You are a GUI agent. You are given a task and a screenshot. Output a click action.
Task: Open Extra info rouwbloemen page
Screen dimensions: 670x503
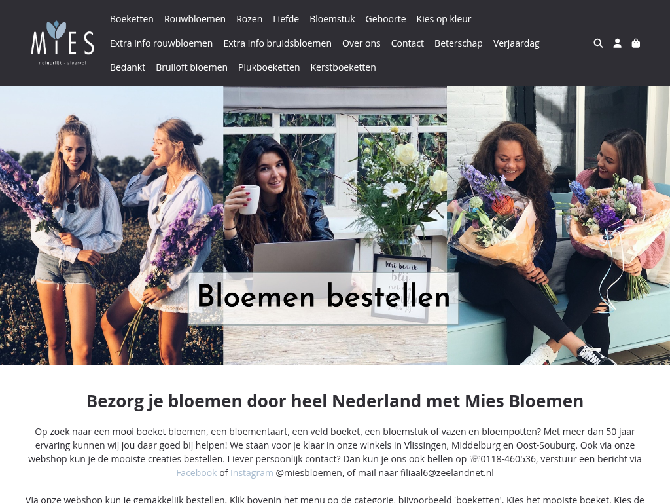pyautogui.click(x=161, y=43)
